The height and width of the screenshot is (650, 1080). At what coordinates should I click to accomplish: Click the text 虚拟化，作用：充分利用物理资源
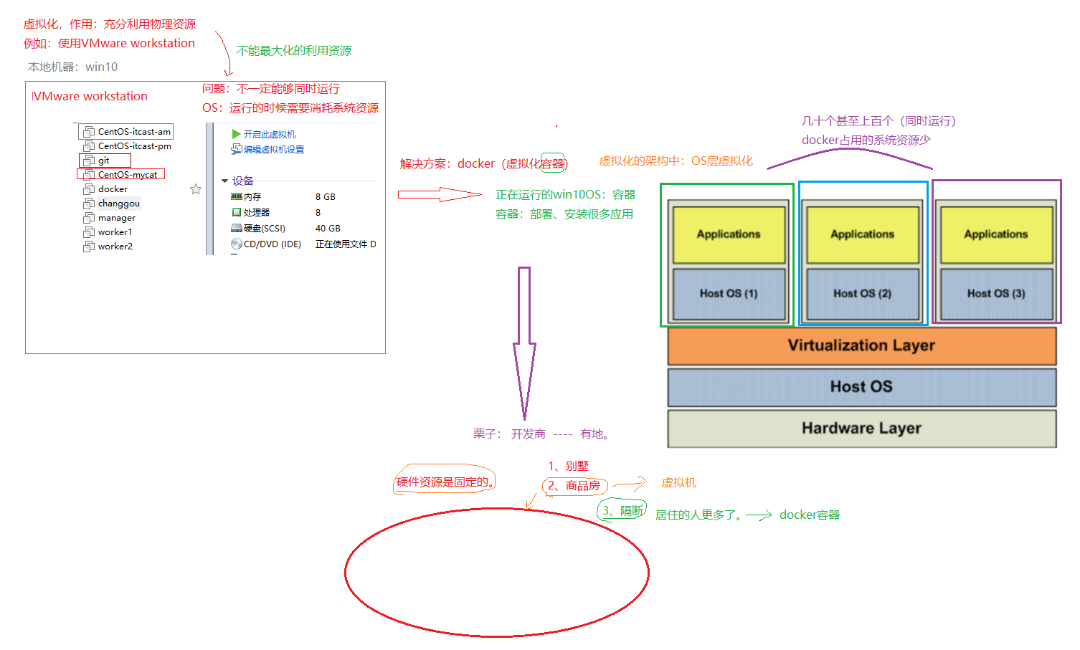(109, 24)
